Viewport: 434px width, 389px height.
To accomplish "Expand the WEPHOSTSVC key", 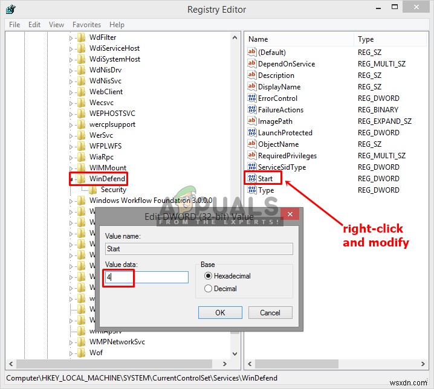I will pyautogui.click(x=71, y=114).
